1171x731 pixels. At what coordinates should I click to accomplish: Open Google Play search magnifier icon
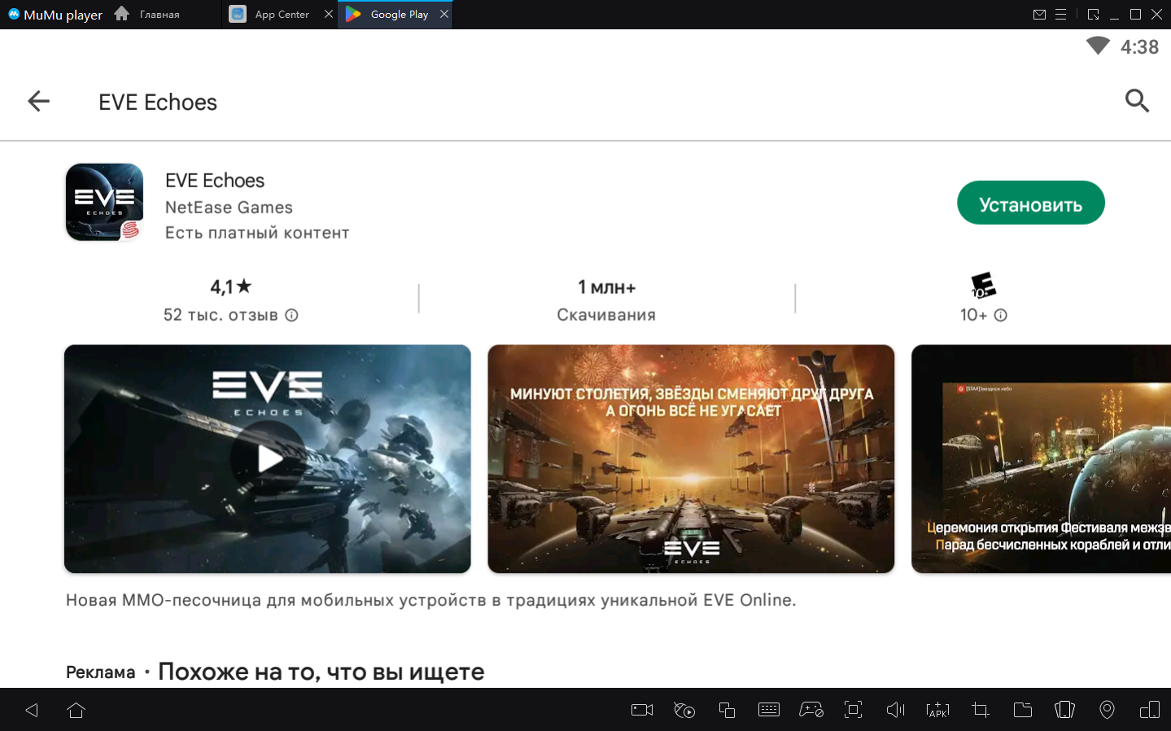tap(1136, 101)
